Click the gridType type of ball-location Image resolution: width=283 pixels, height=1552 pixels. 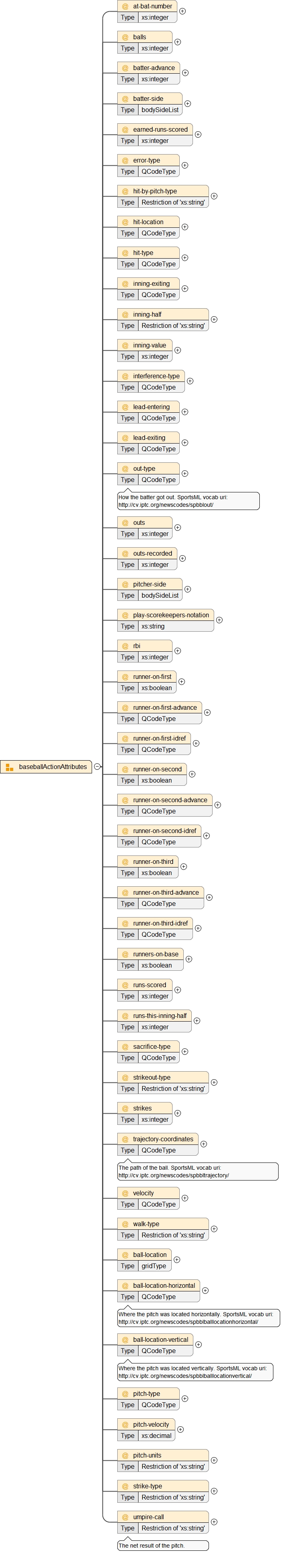[x=154, y=1266]
